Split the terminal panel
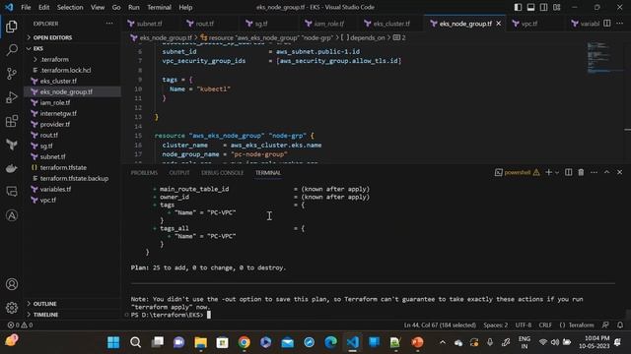Screen dimensions: 631x354 [x=568, y=173]
